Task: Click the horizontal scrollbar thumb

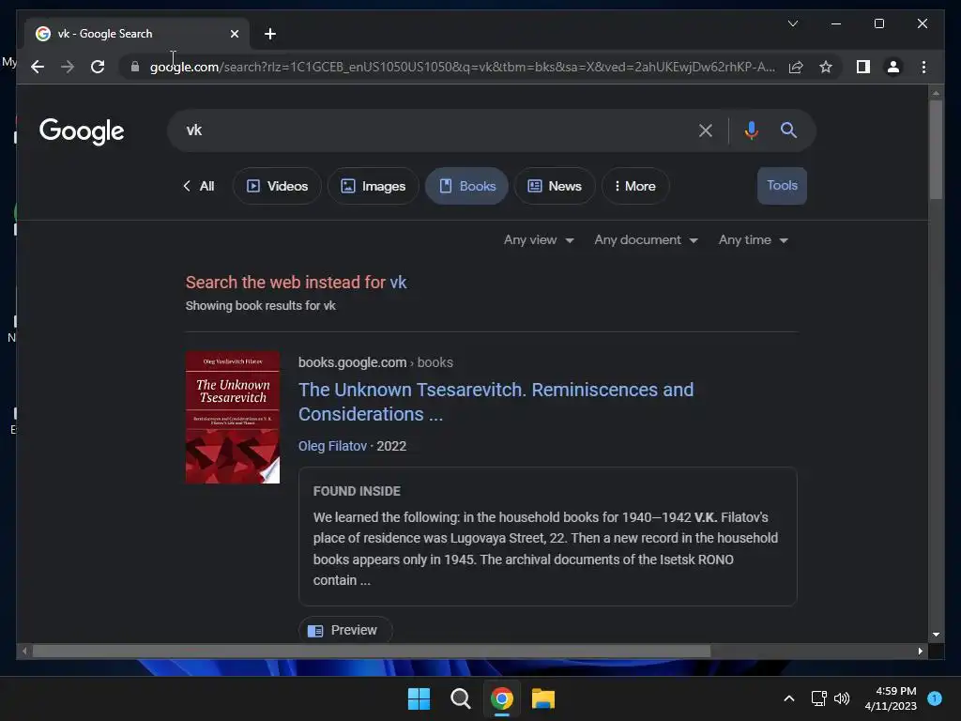Action: click(x=372, y=652)
